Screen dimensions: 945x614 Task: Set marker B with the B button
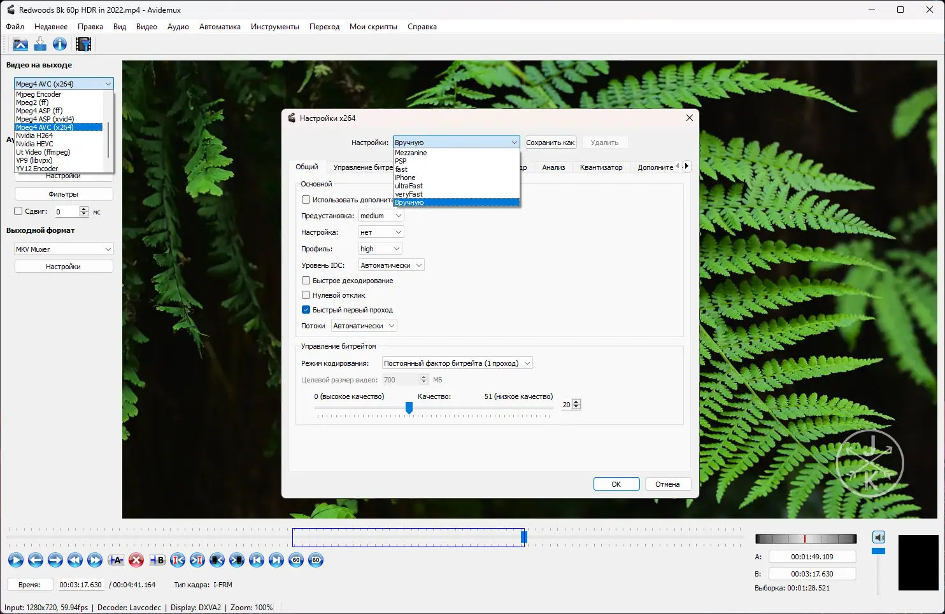[x=157, y=560]
